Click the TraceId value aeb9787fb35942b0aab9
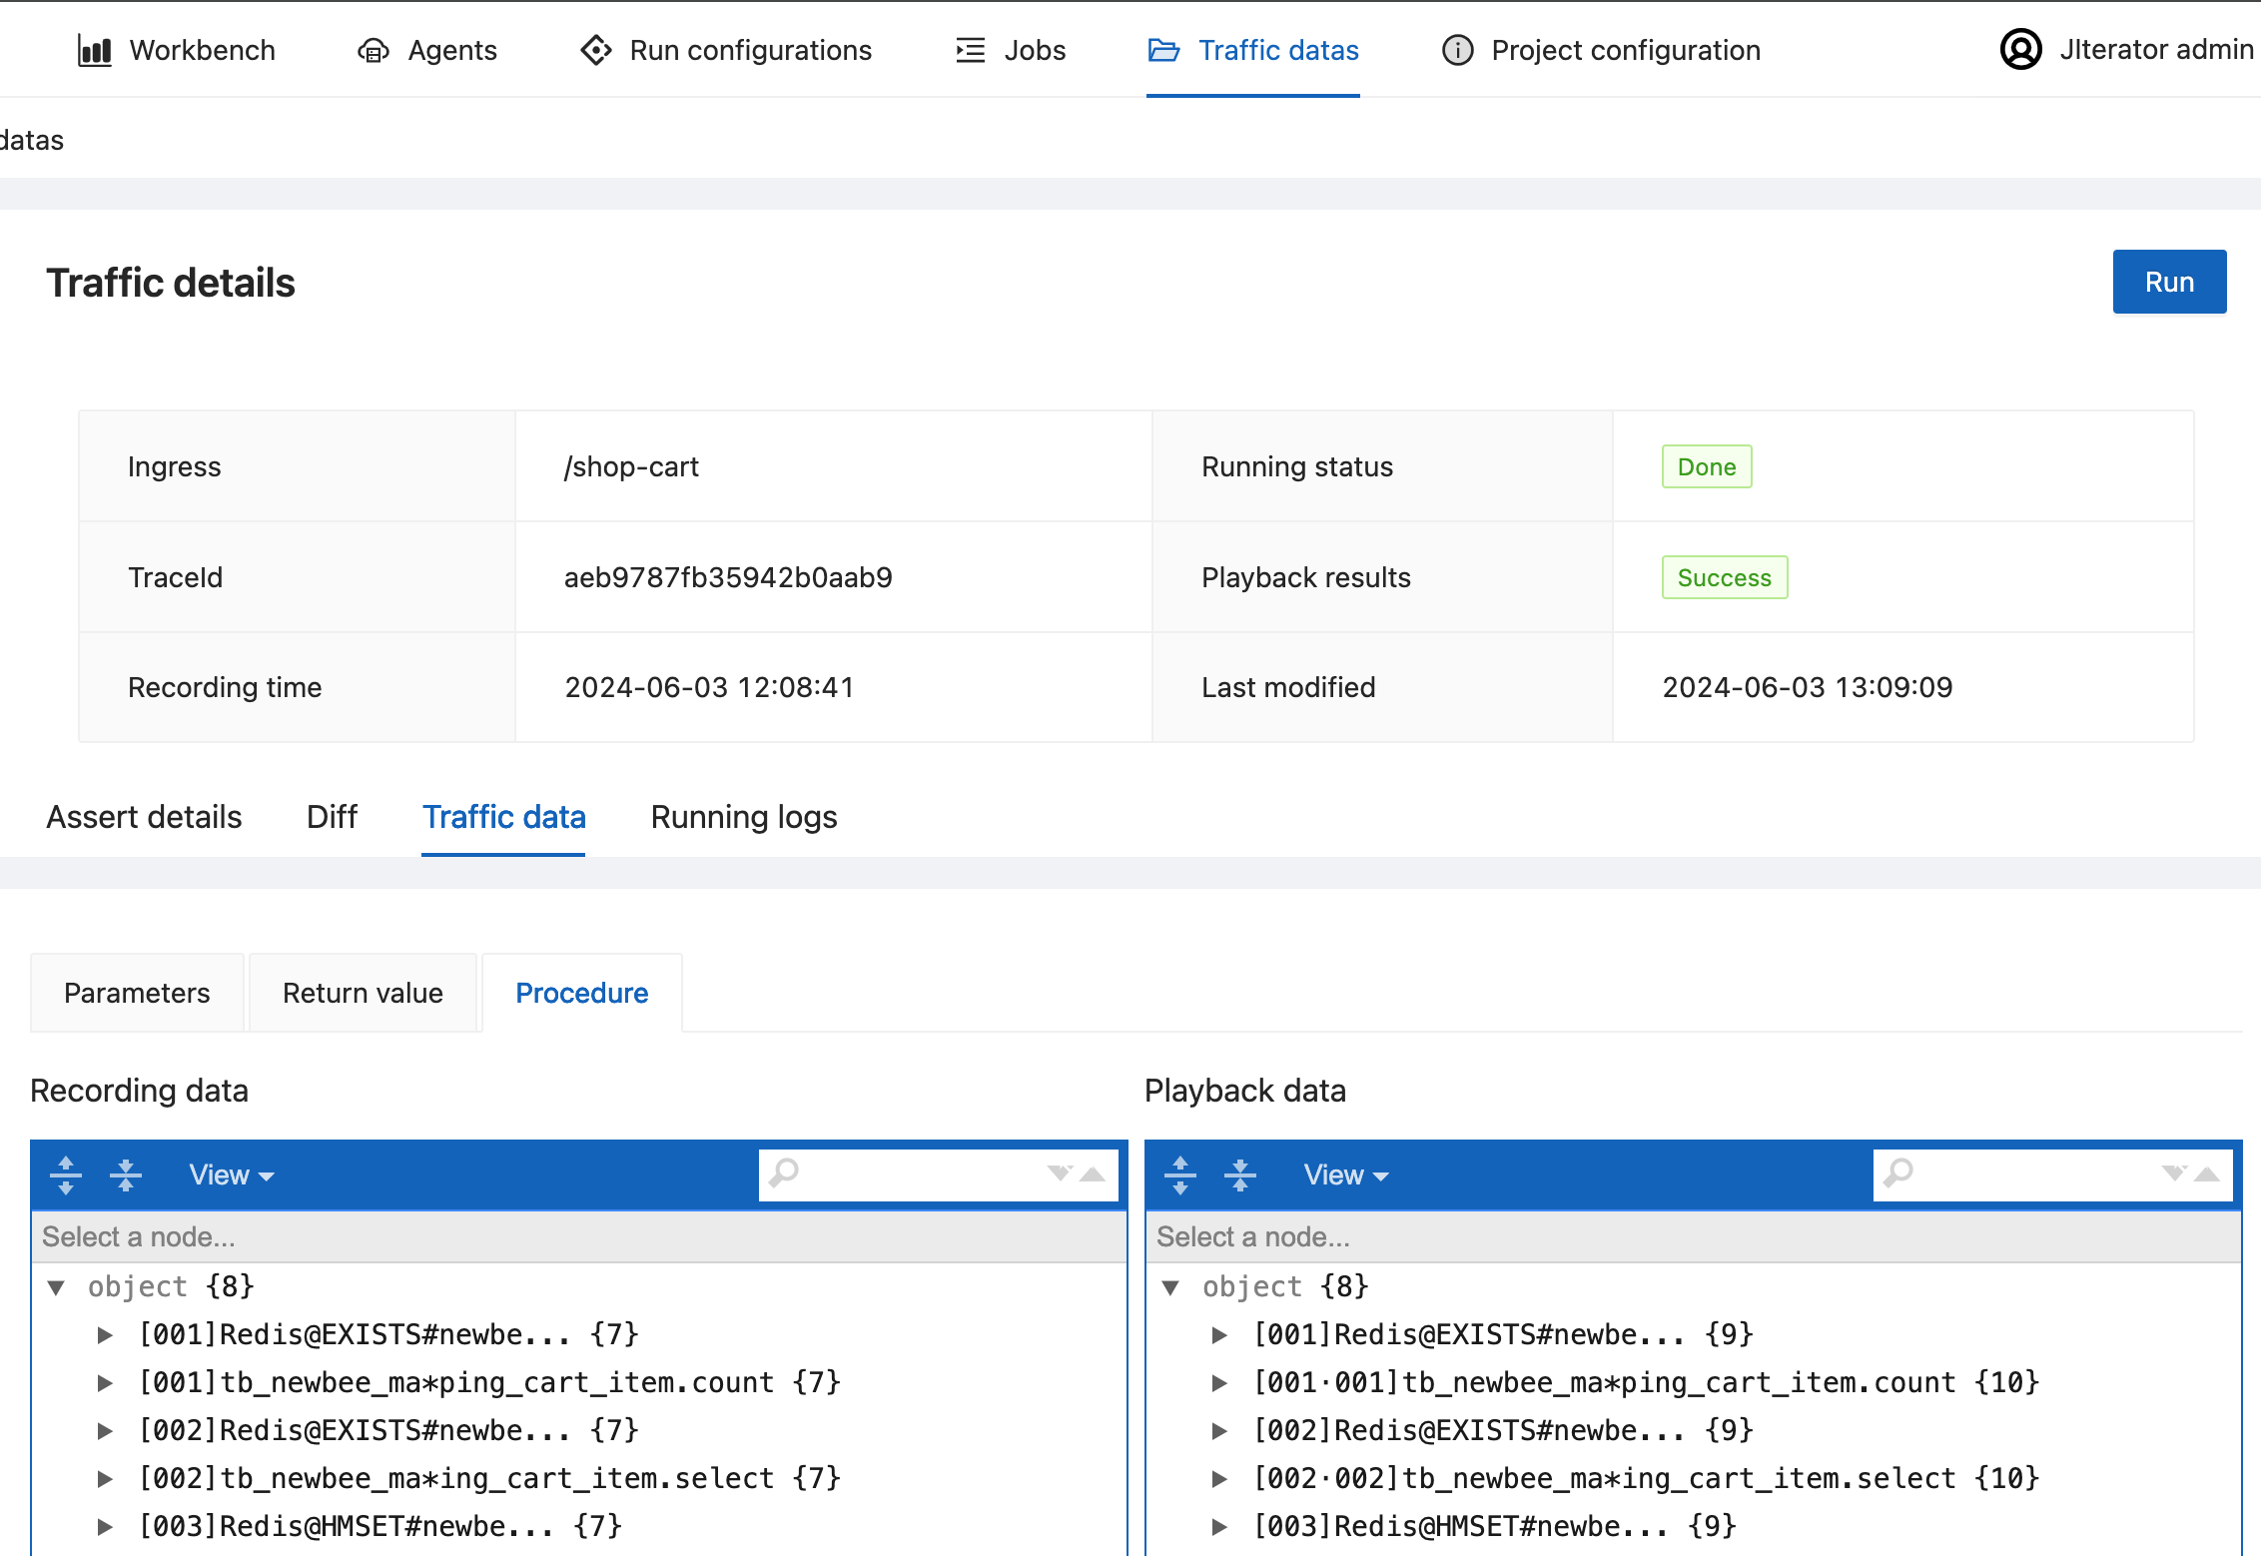The height and width of the screenshot is (1556, 2261). coord(728,577)
